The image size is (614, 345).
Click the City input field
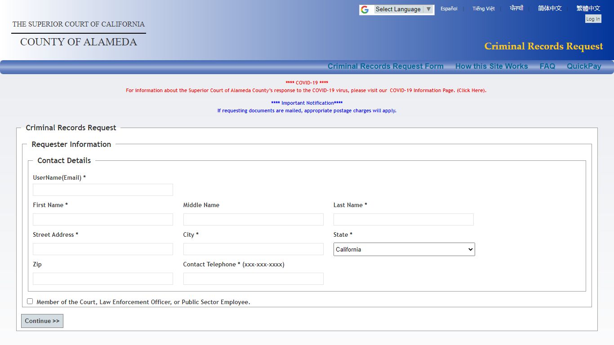[x=253, y=249]
